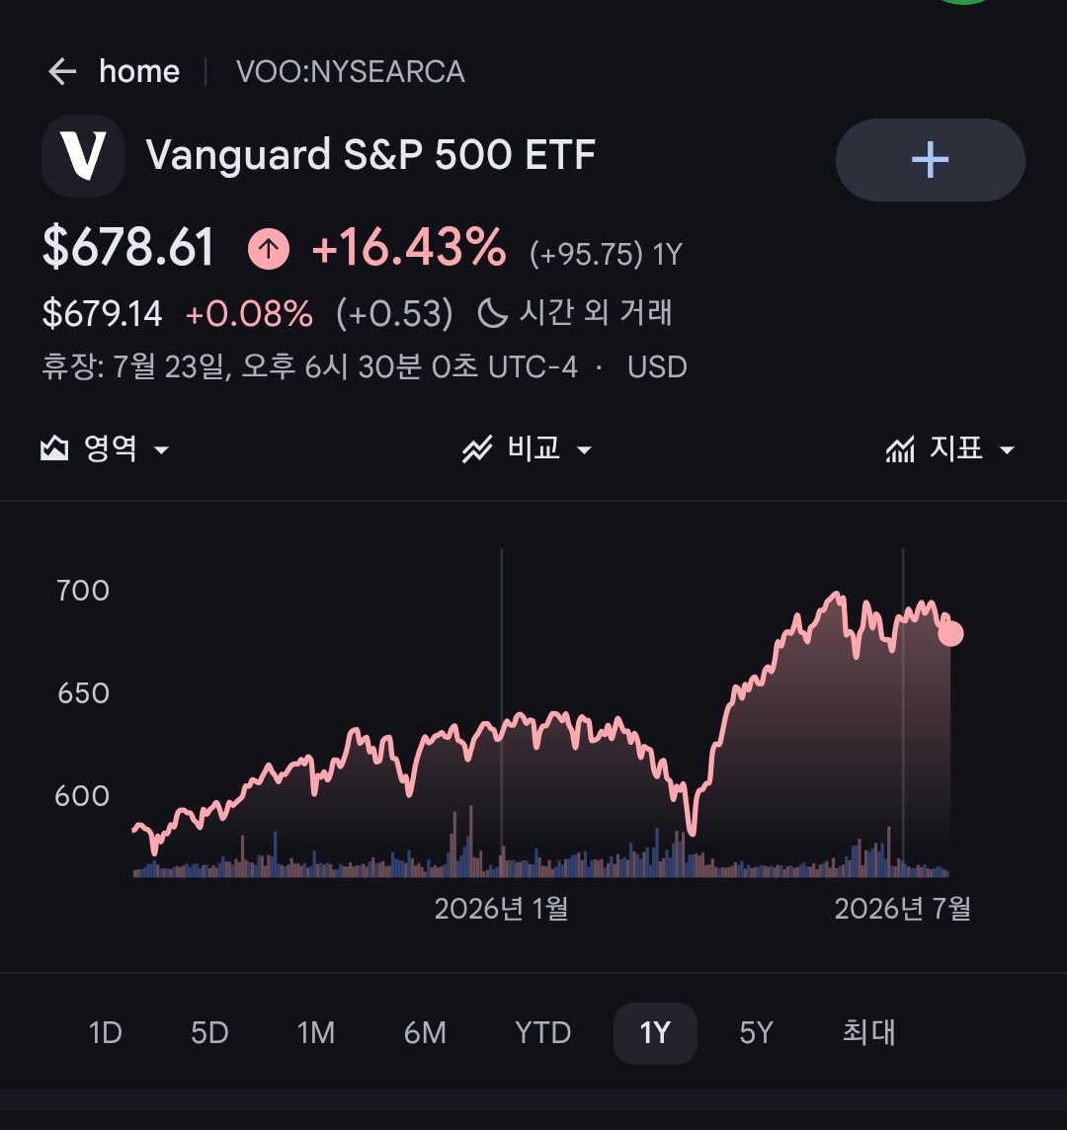
Task: Select the 1M time range
Action: pos(316,1033)
